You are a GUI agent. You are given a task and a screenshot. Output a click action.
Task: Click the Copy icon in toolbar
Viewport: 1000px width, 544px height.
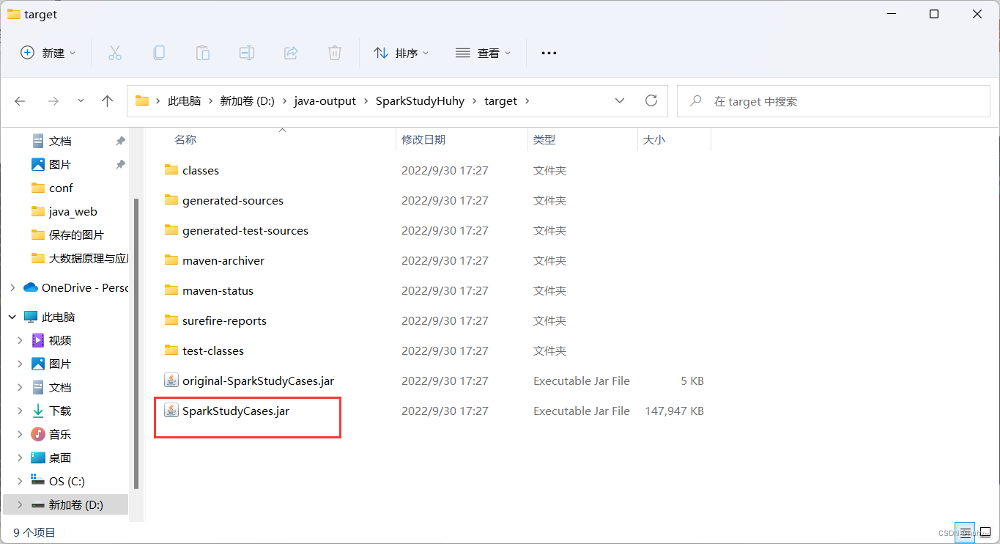click(x=159, y=53)
